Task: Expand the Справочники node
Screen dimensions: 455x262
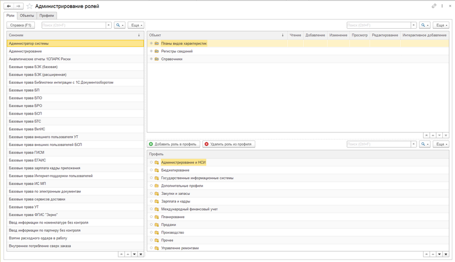Action: (151, 59)
